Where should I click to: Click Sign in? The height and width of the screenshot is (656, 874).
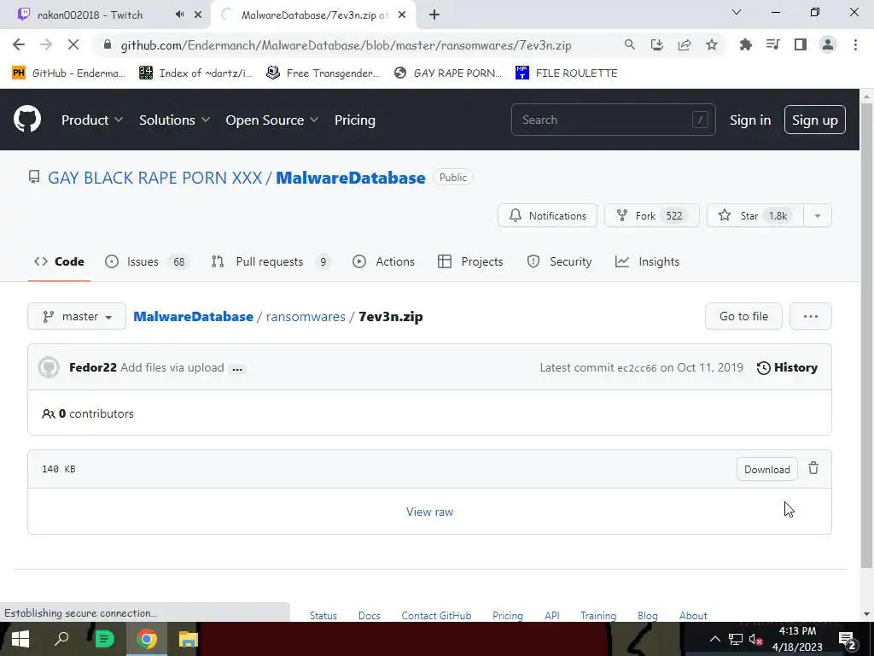750,120
